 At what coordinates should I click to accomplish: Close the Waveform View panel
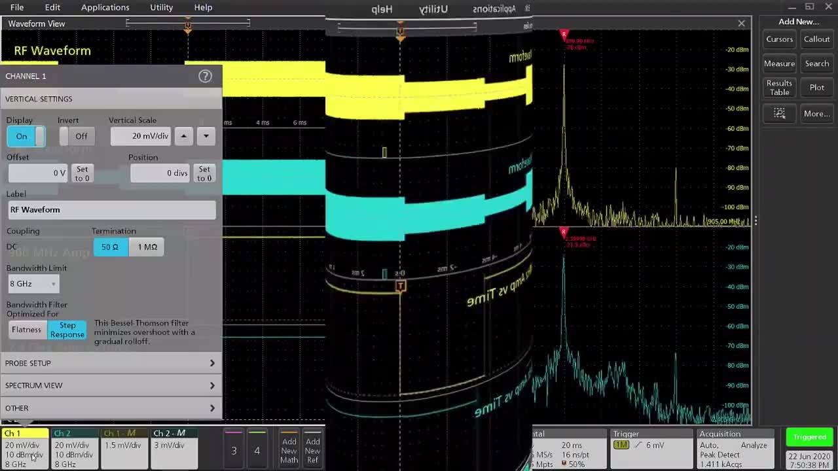click(x=741, y=24)
